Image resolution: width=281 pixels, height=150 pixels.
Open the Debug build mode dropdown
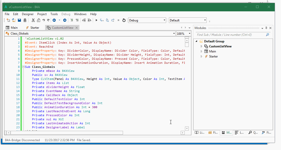[164, 20]
